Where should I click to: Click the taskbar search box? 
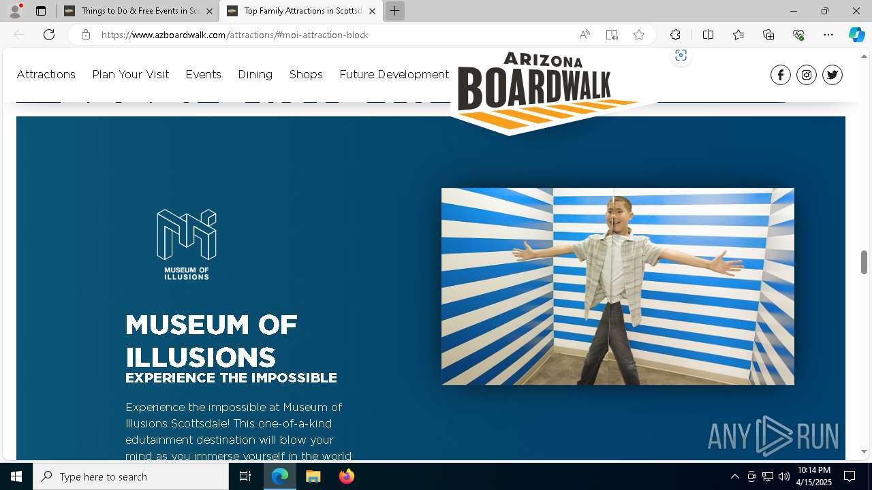pyautogui.click(x=131, y=476)
